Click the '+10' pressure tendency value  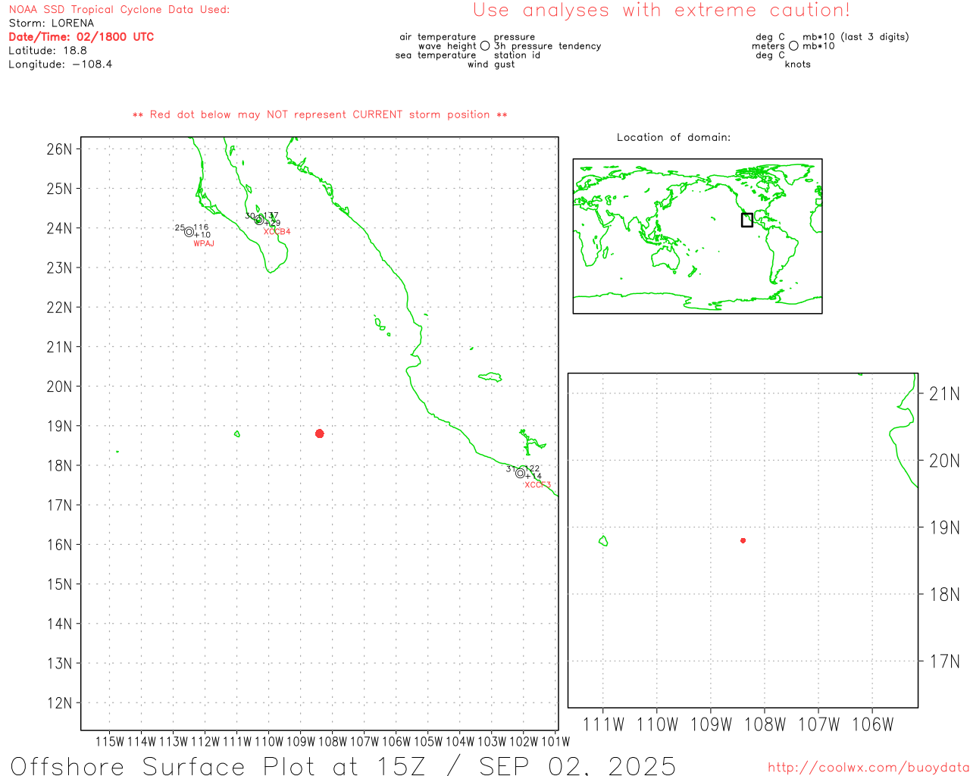tap(202, 235)
